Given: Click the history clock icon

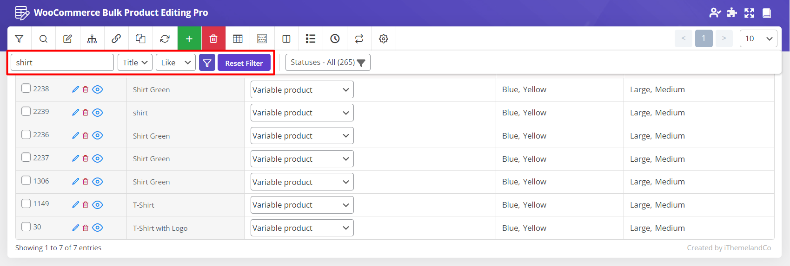Looking at the screenshot, I should pyautogui.click(x=335, y=39).
